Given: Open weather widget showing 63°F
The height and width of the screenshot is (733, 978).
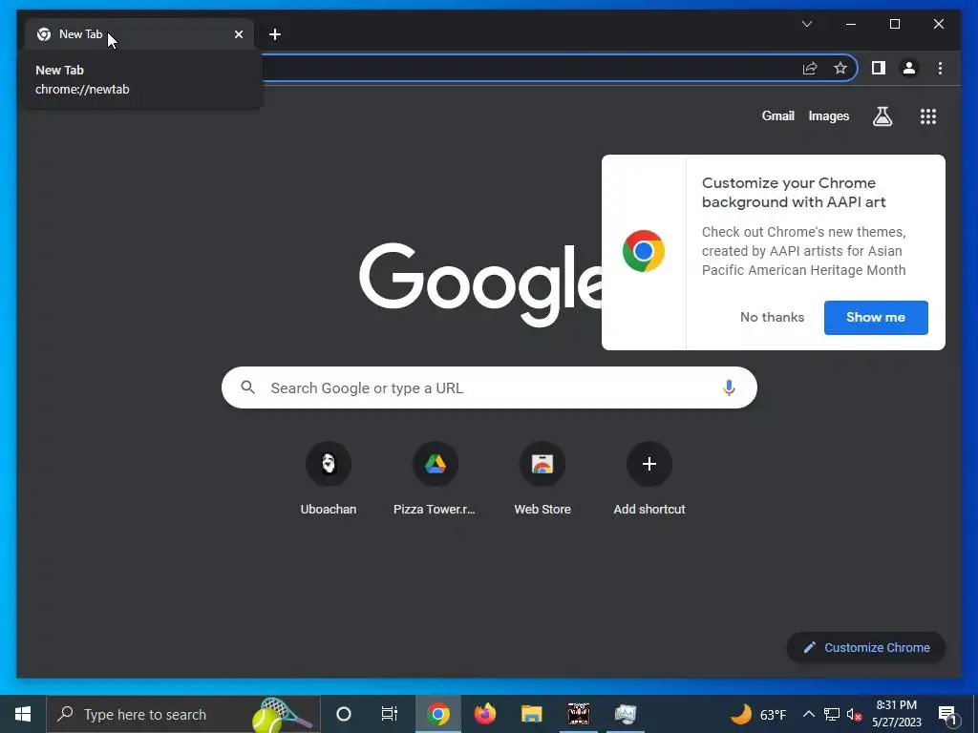Looking at the screenshot, I should (x=758, y=714).
